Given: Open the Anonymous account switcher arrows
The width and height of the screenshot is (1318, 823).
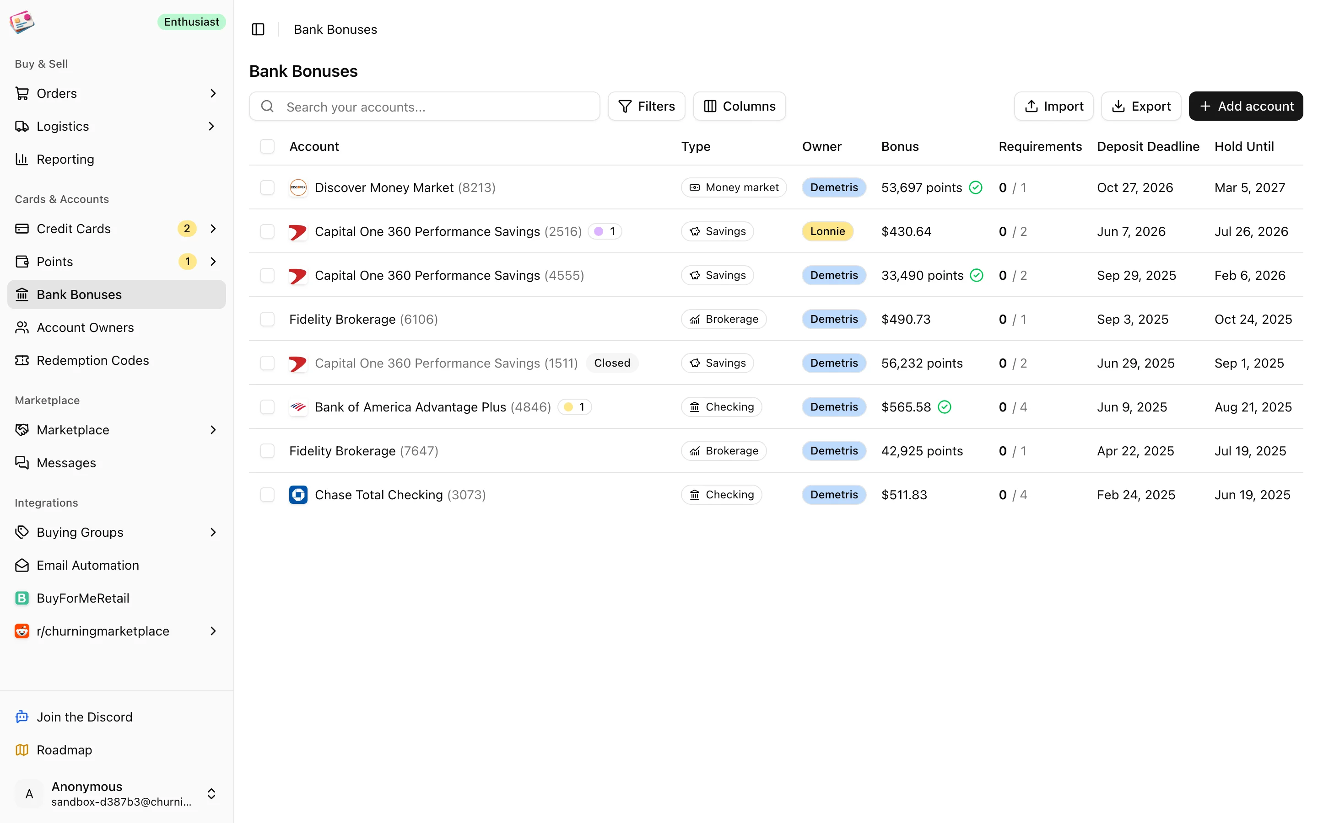Looking at the screenshot, I should coord(211,794).
